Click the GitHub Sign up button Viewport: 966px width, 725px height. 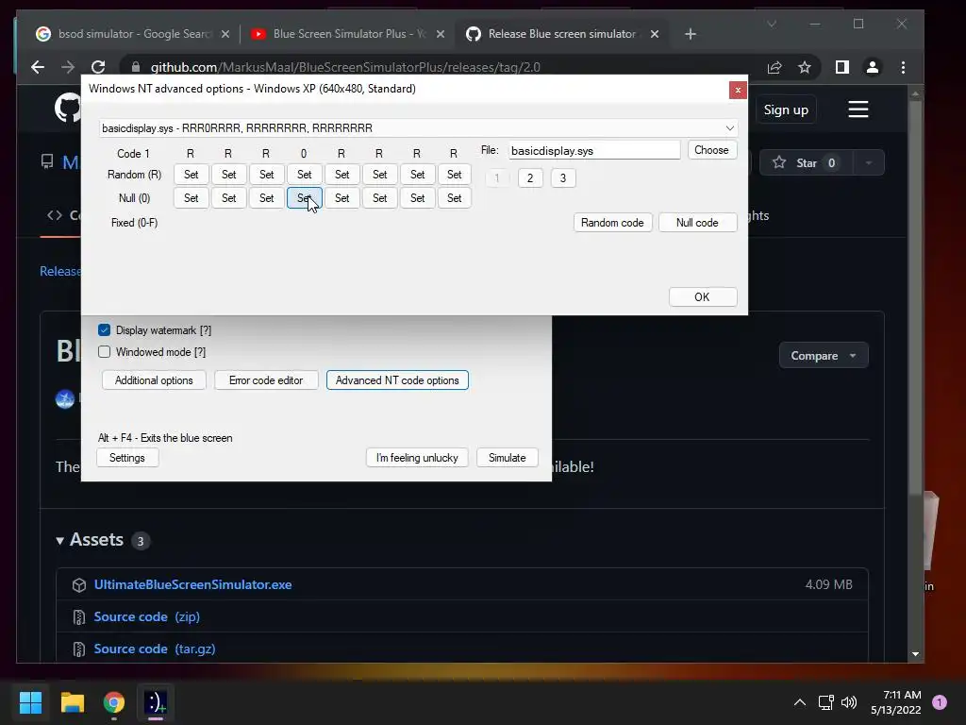tap(786, 110)
